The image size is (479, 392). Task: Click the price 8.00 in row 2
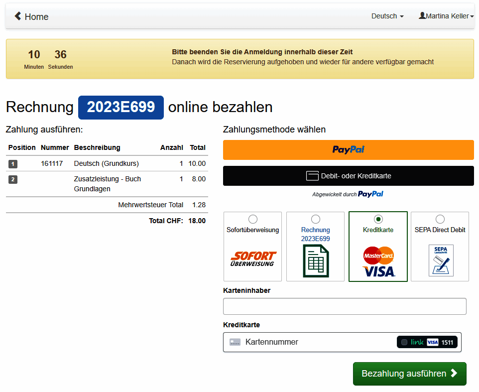click(x=199, y=179)
